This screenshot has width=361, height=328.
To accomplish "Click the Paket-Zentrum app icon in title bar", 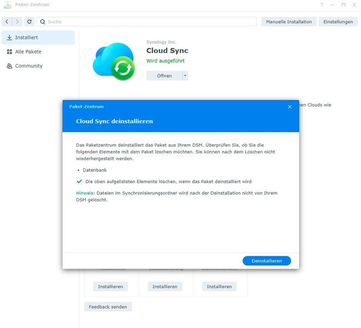I will pyautogui.click(x=8, y=5).
